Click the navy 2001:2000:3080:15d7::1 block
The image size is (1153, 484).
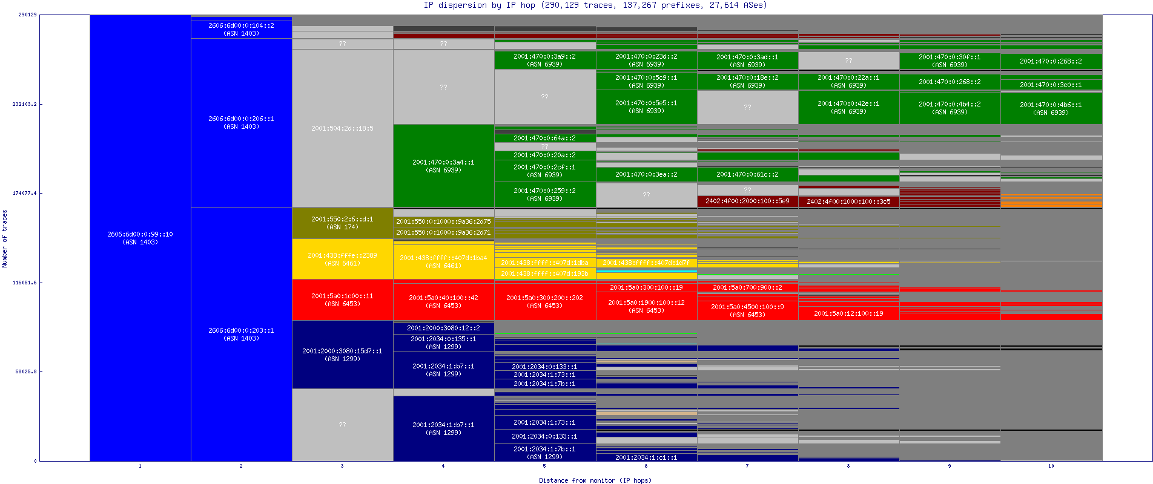(x=343, y=355)
